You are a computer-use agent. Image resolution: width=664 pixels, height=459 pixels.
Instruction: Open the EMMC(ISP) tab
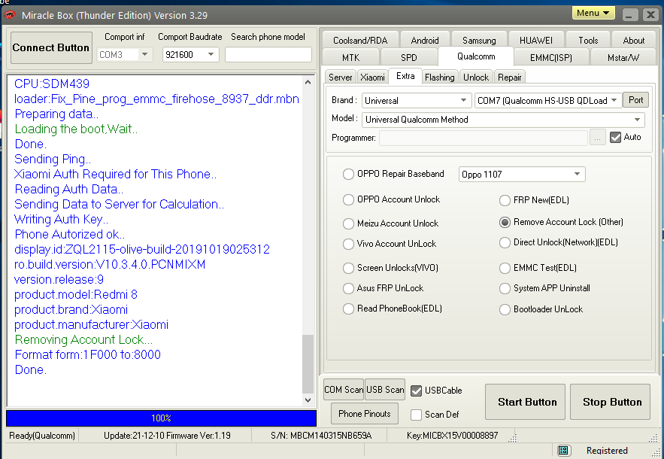click(551, 57)
